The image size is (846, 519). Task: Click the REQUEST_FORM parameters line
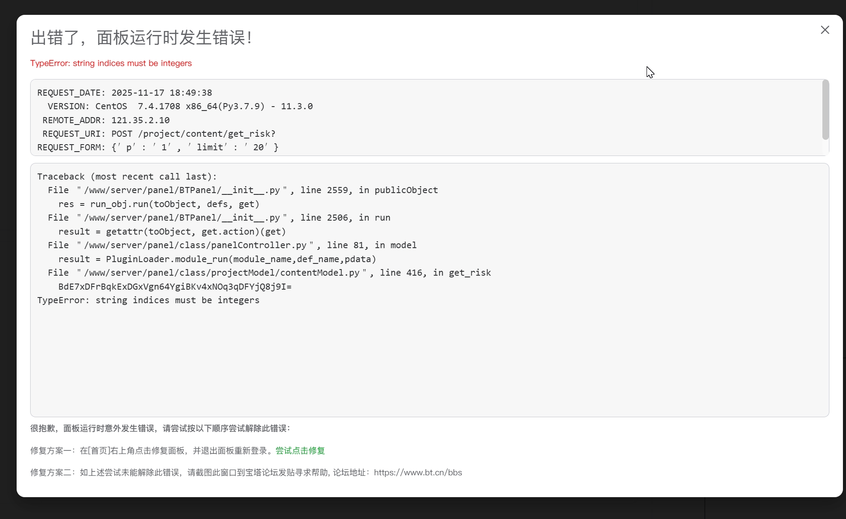tap(158, 147)
